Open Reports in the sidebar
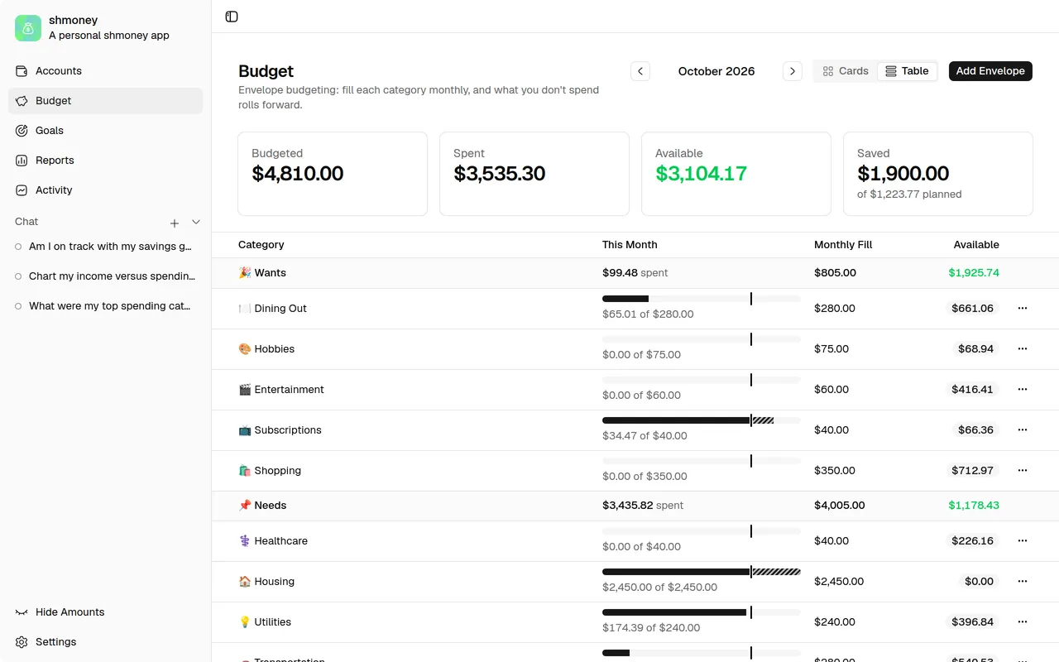1059x662 pixels. [x=105, y=161]
